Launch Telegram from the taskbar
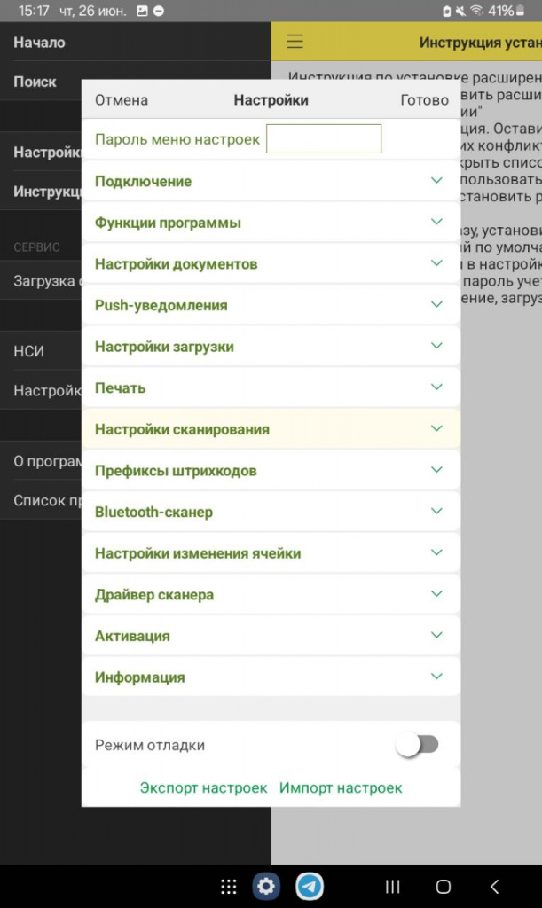This screenshot has height=908, width=542. tap(310, 886)
